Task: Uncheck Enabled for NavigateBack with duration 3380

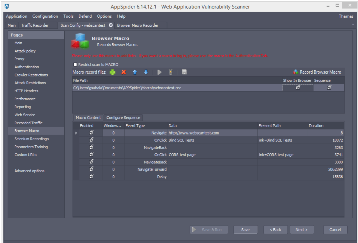Action: (91, 162)
